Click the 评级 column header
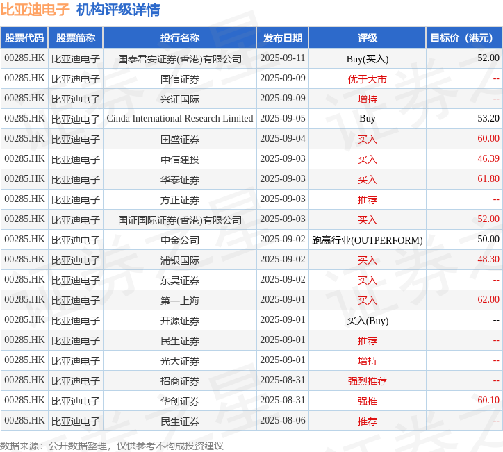Image resolution: width=503 pixels, height=452 pixels. pyautogui.click(x=368, y=37)
